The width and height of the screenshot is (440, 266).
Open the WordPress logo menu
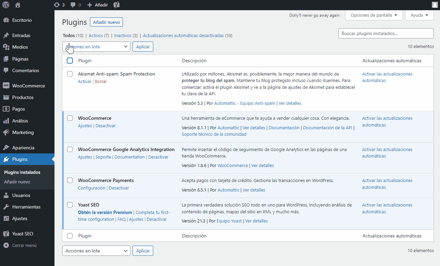[x=6, y=5]
